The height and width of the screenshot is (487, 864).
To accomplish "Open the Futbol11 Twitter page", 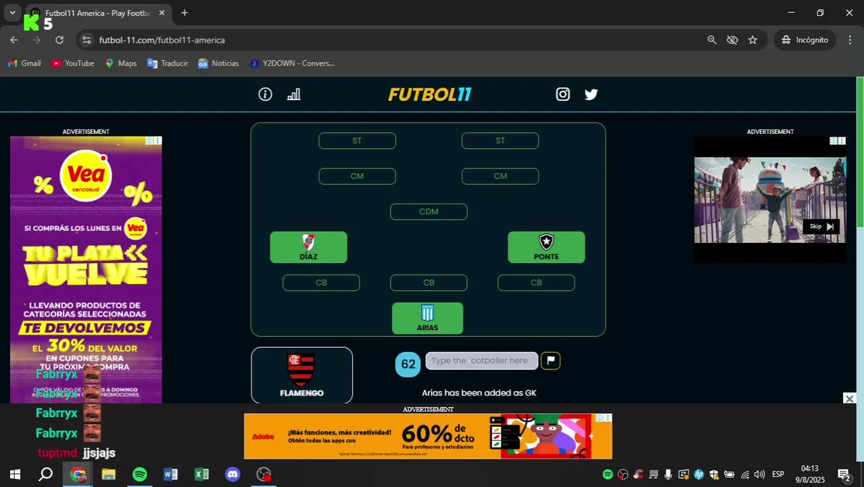I will click(x=591, y=95).
